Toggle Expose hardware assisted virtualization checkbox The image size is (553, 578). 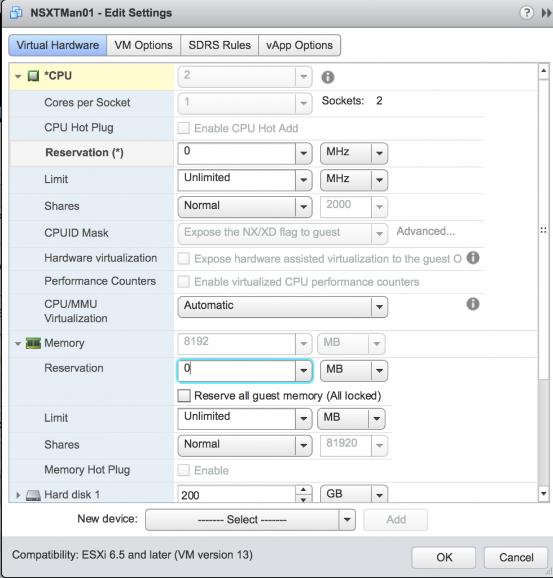[183, 259]
